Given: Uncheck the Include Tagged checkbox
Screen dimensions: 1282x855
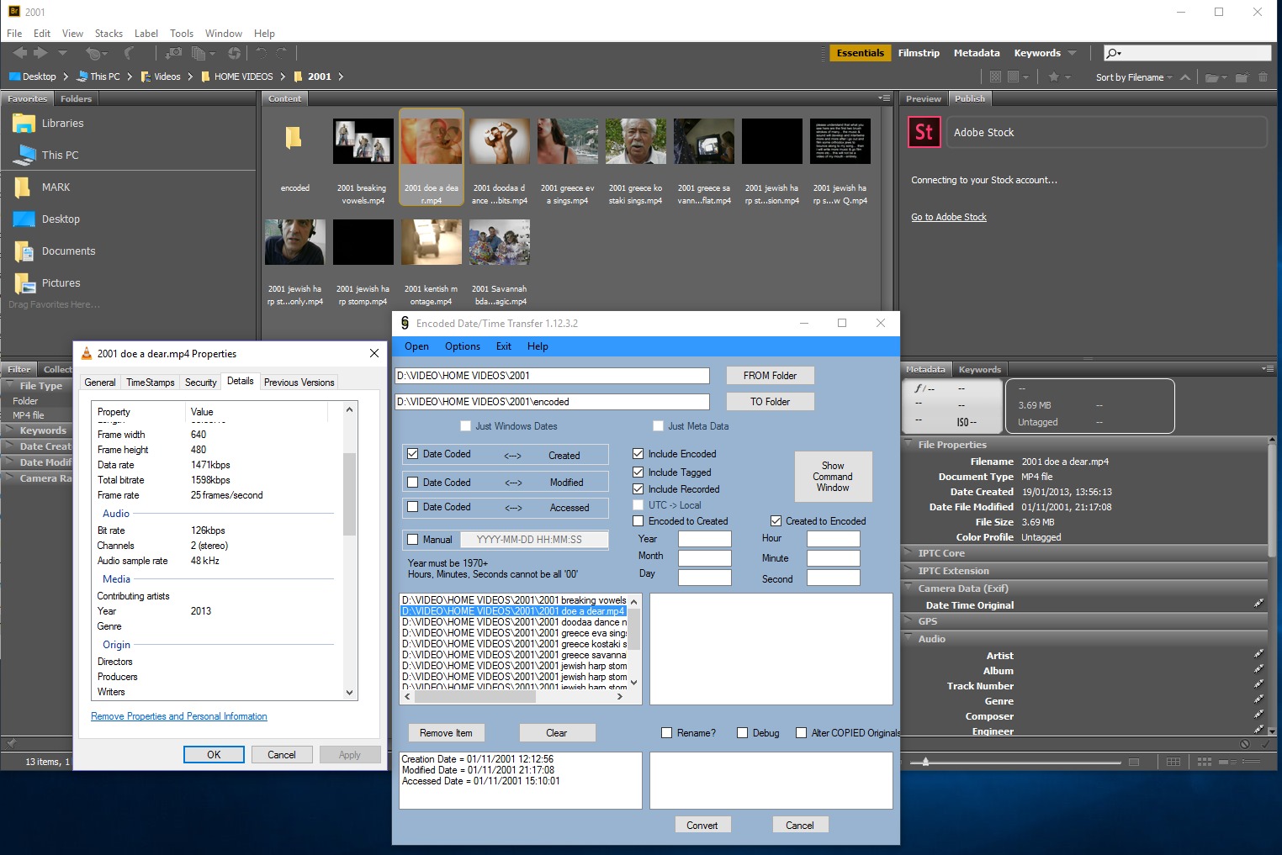Looking at the screenshot, I should point(638,472).
